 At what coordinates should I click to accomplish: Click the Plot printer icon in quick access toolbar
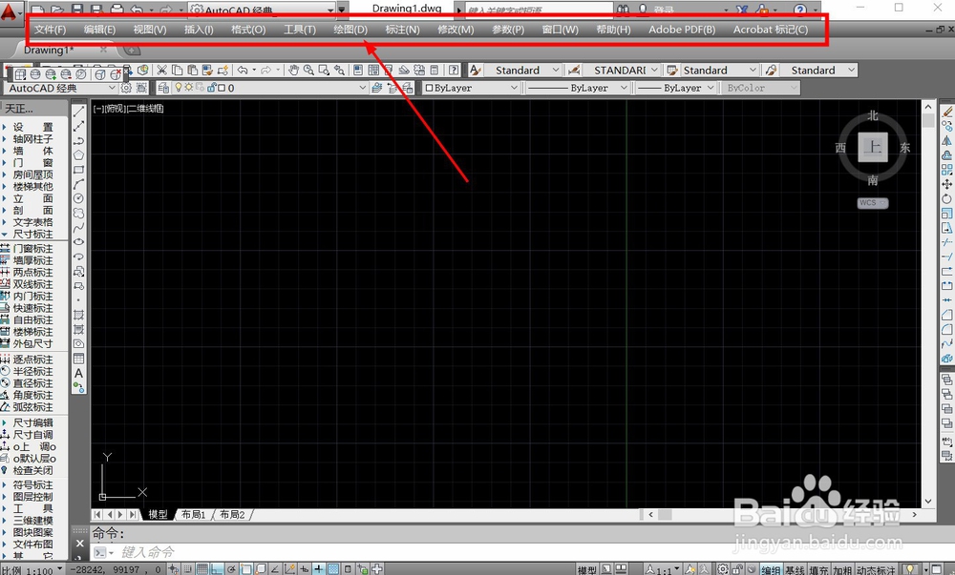click(117, 10)
